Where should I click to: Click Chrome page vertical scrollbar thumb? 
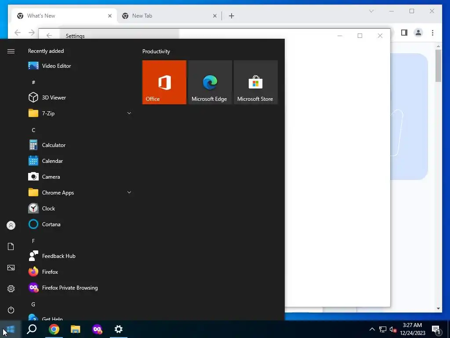click(x=438, y=66)
